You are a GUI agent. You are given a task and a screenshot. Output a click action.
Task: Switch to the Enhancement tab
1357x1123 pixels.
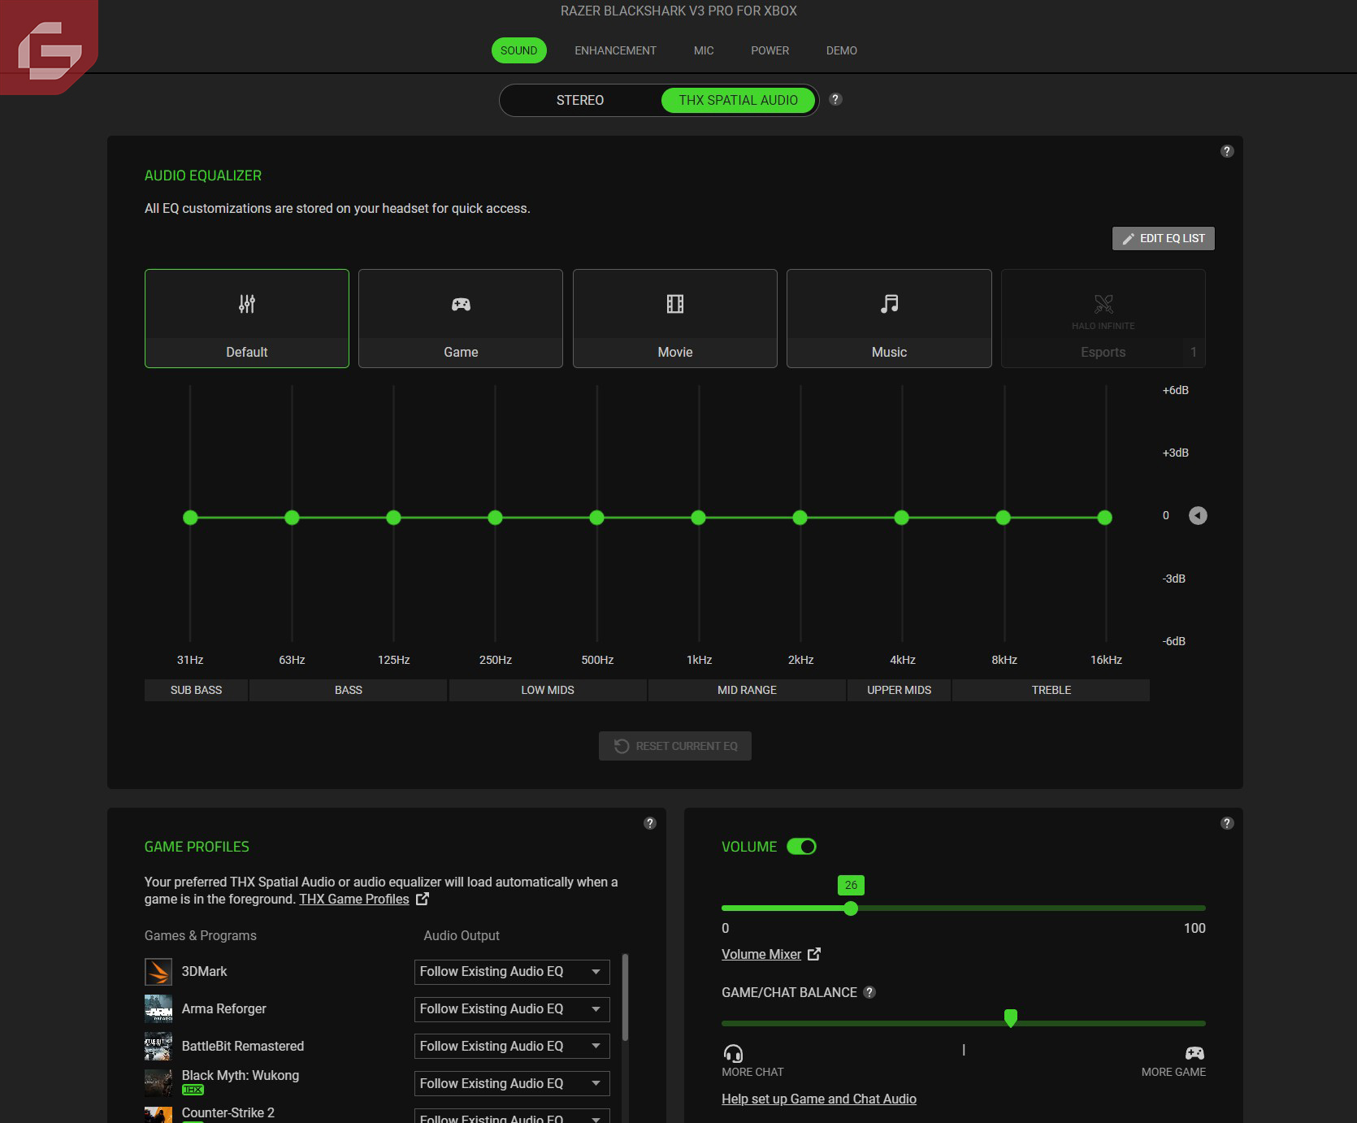click(x=615, y=50)
